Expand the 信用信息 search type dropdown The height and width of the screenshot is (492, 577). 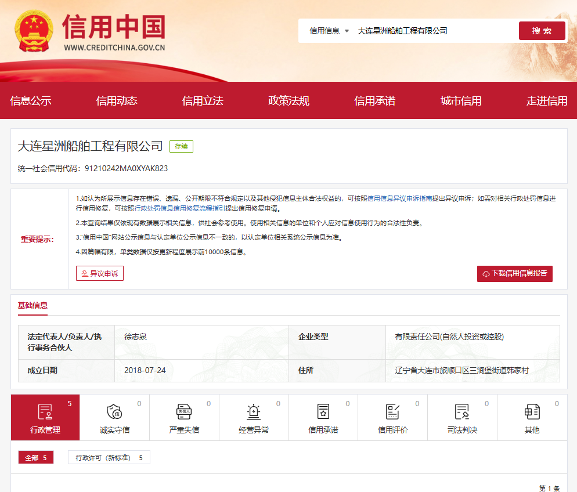click(x=329, y=31)
